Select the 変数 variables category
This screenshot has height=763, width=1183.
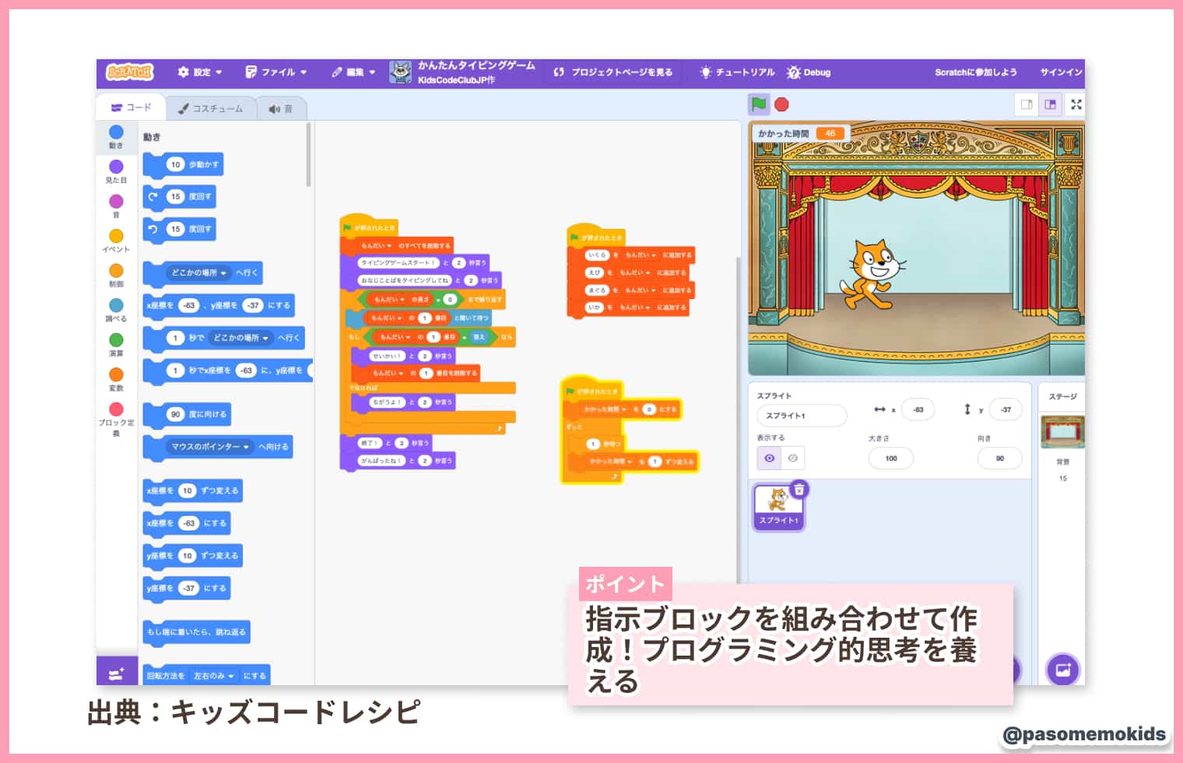116,379
